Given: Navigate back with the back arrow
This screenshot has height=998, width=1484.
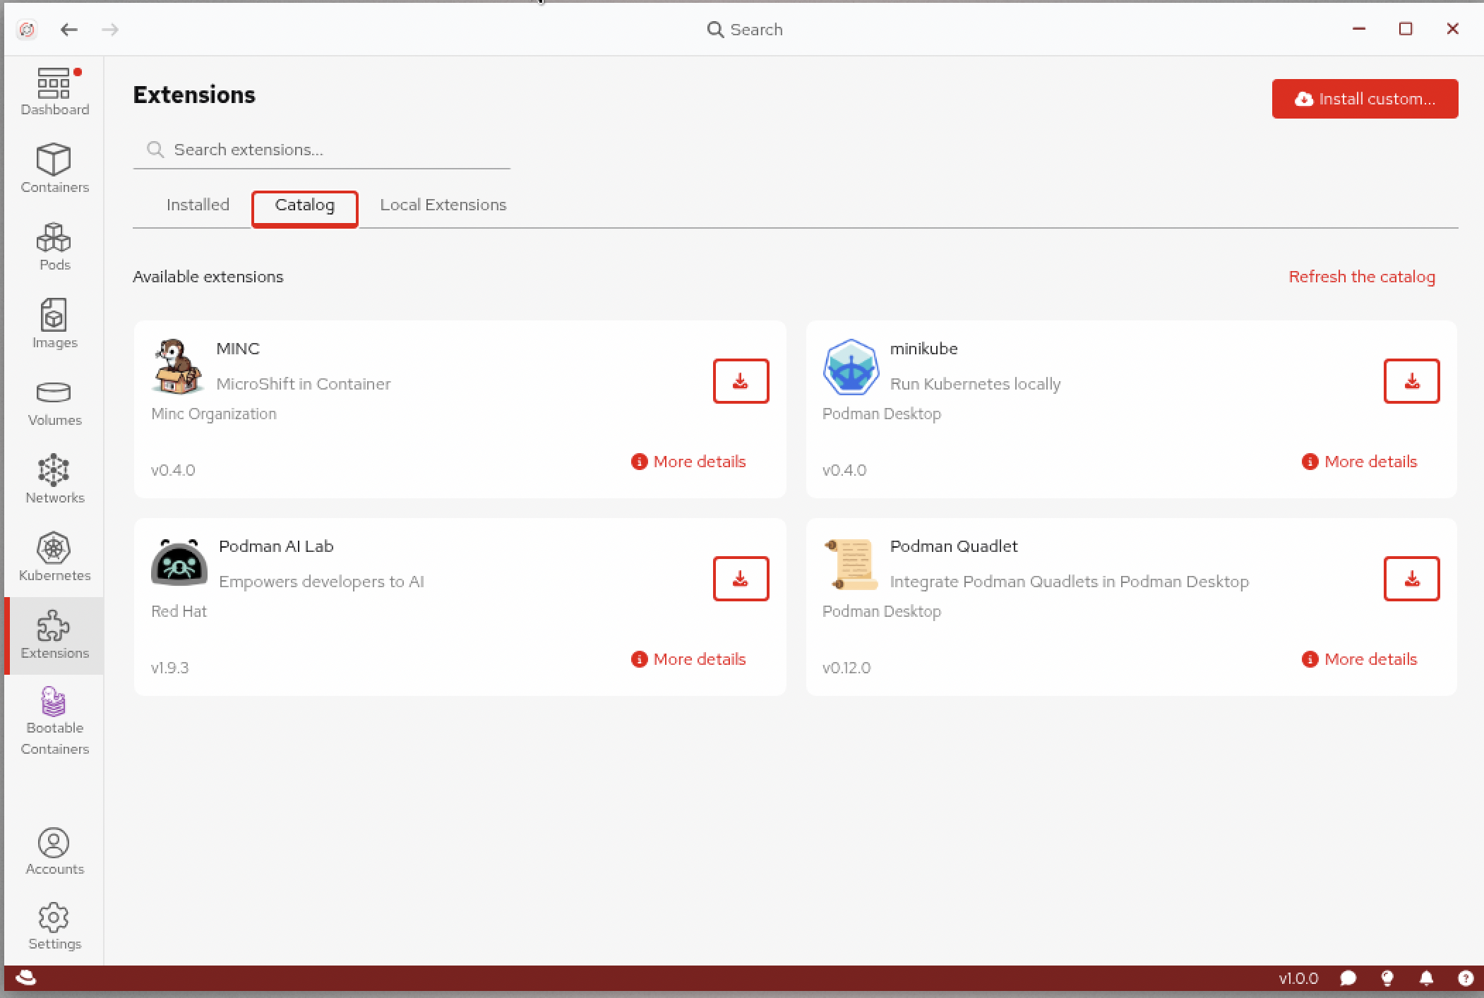Looking at the screenshot, I should pyautogui.click(x=68, y=30).
